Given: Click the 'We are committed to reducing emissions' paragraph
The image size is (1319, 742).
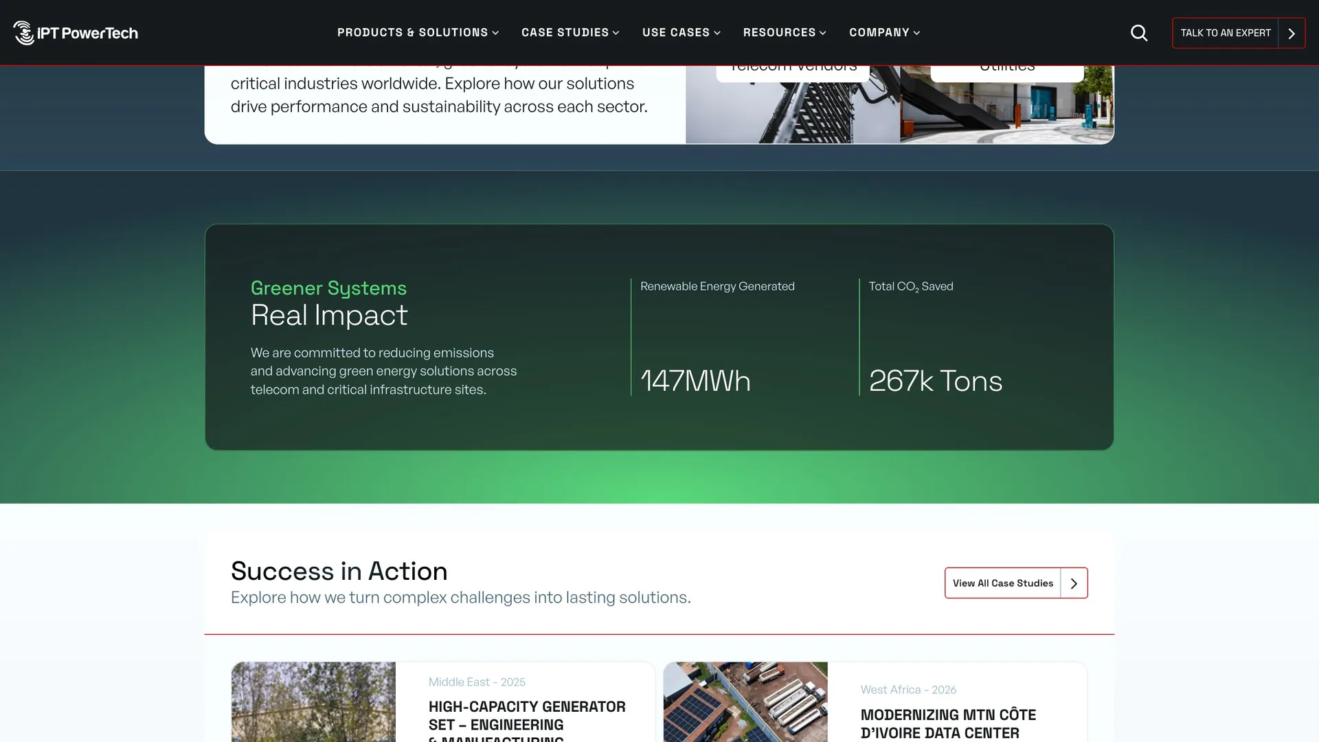Looking at the screenshot, I should tap(383, 371).
